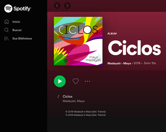Open the Sua Biblioteca library icon
The width and height of the screenshot is (166, 132).
point(6,38)
